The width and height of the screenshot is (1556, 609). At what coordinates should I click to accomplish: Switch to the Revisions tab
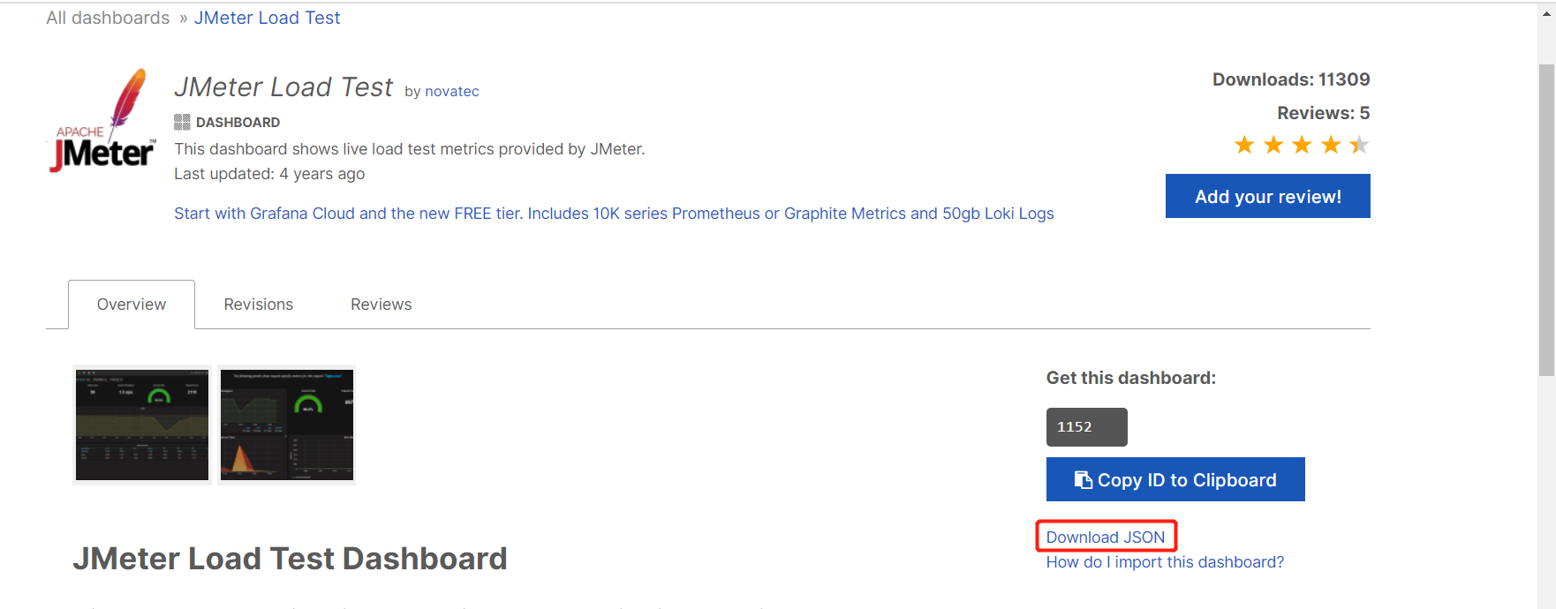[x=259, y=304]
